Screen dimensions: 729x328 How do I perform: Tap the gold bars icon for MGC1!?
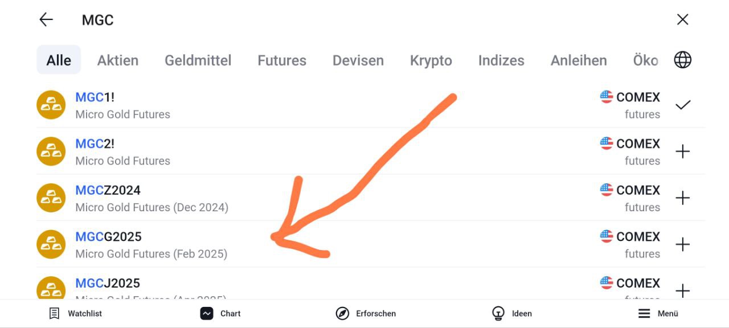[x=51, y=105]
